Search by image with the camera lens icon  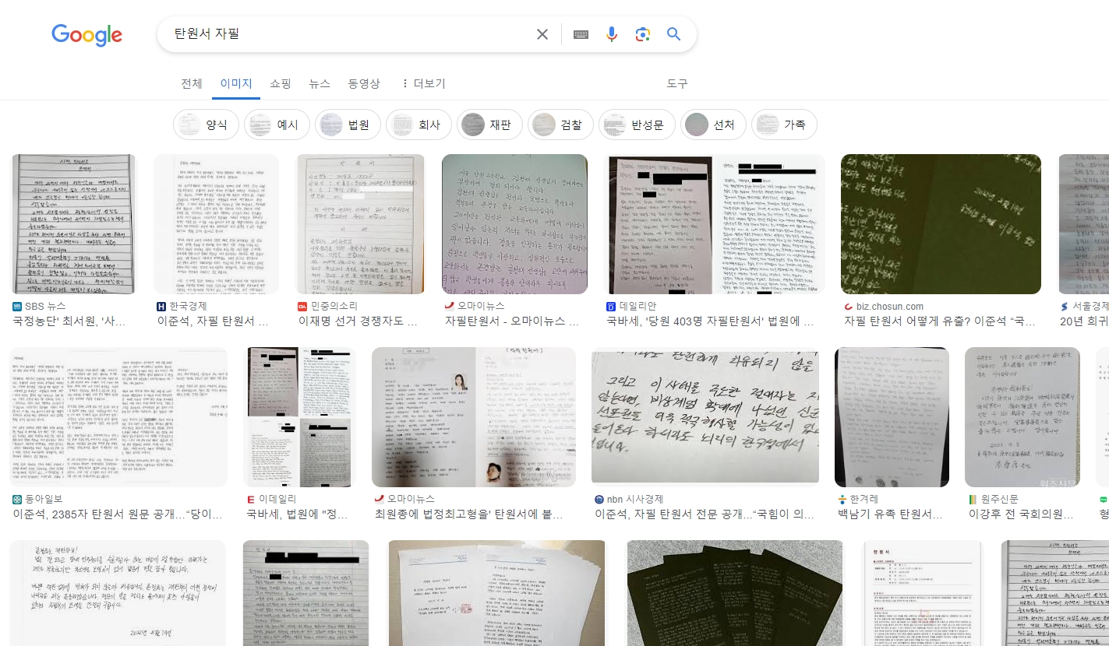point(642,34)
